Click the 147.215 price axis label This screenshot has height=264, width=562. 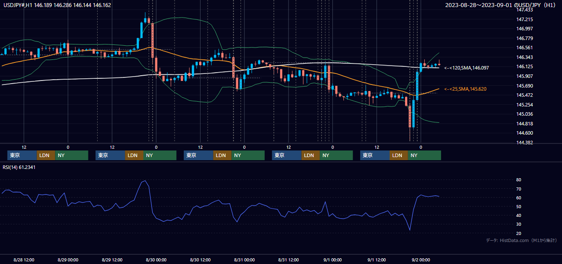525,20
